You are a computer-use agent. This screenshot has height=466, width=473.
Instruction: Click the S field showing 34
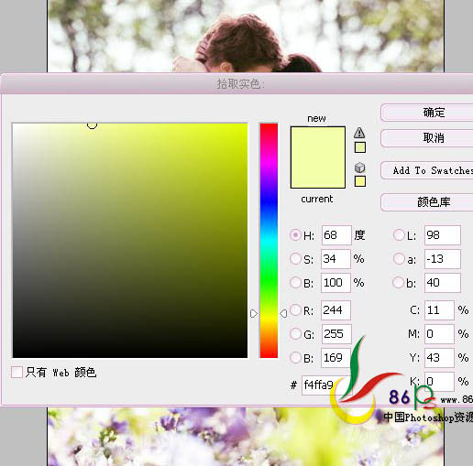click(x=335, y=259)
